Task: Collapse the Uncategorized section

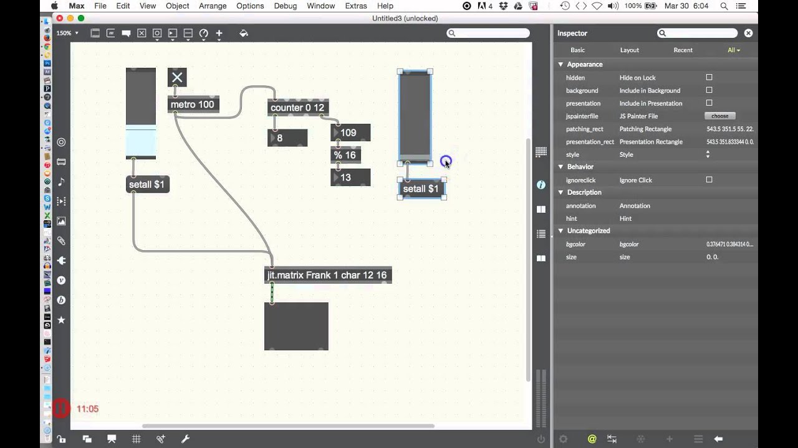Action: point(560,230)
